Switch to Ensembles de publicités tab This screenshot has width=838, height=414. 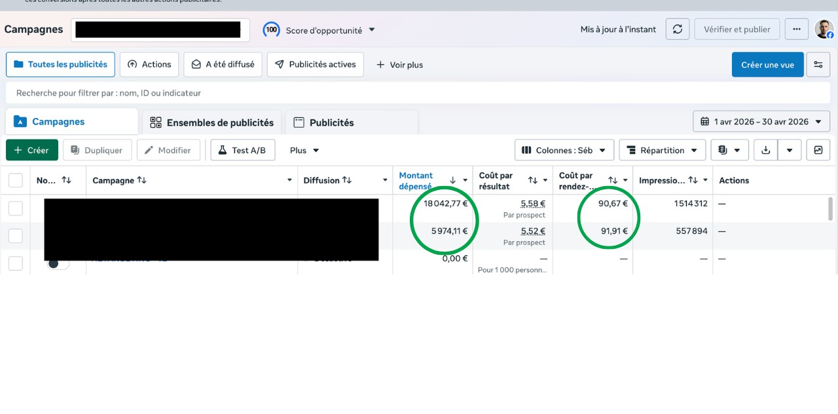point(212,122)
